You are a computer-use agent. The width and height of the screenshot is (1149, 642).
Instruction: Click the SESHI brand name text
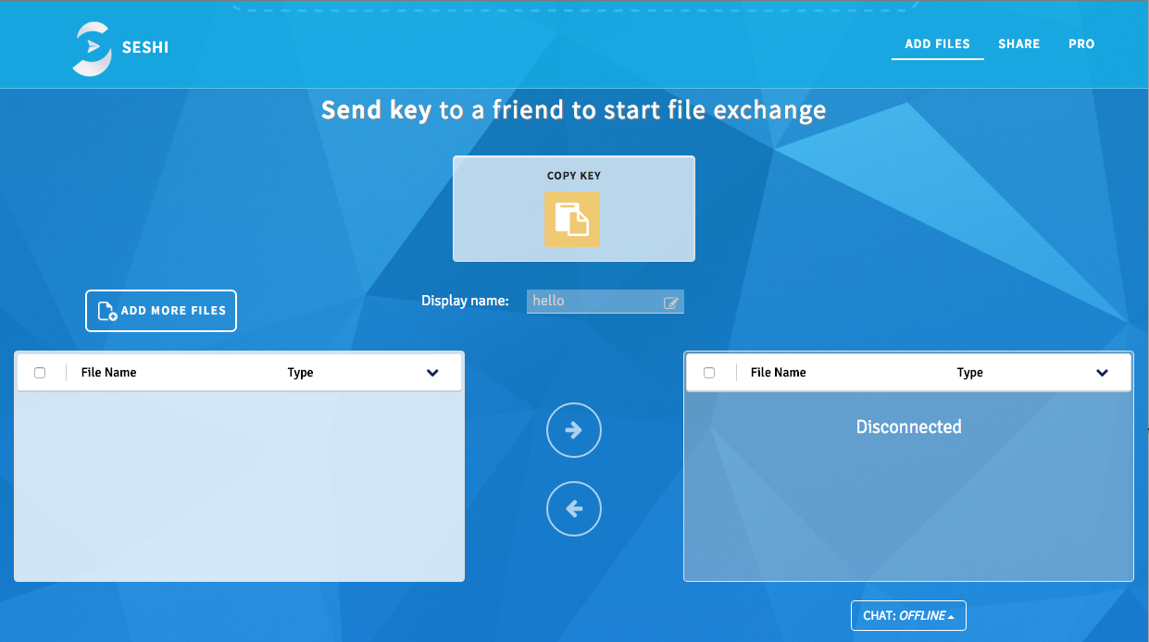(145, 48)
